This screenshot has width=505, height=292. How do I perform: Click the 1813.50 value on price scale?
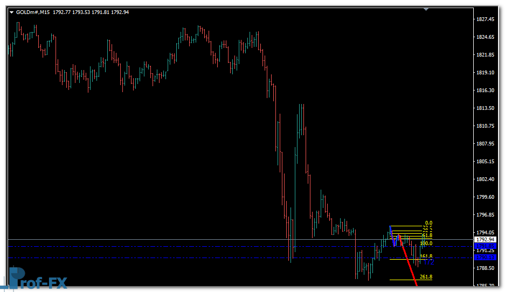pos(486,108)
